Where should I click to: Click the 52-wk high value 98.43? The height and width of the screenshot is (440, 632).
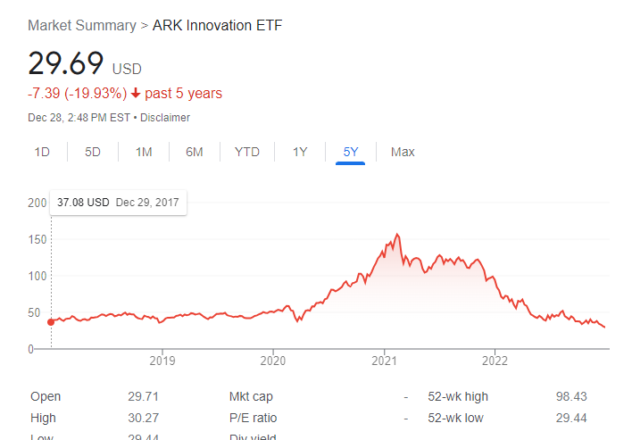(571, 396)
